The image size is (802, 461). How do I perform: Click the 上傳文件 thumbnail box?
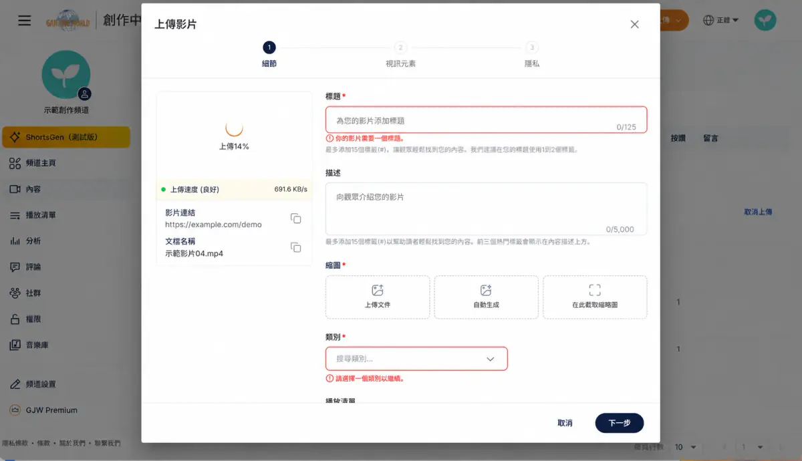[x=378, y=297]
